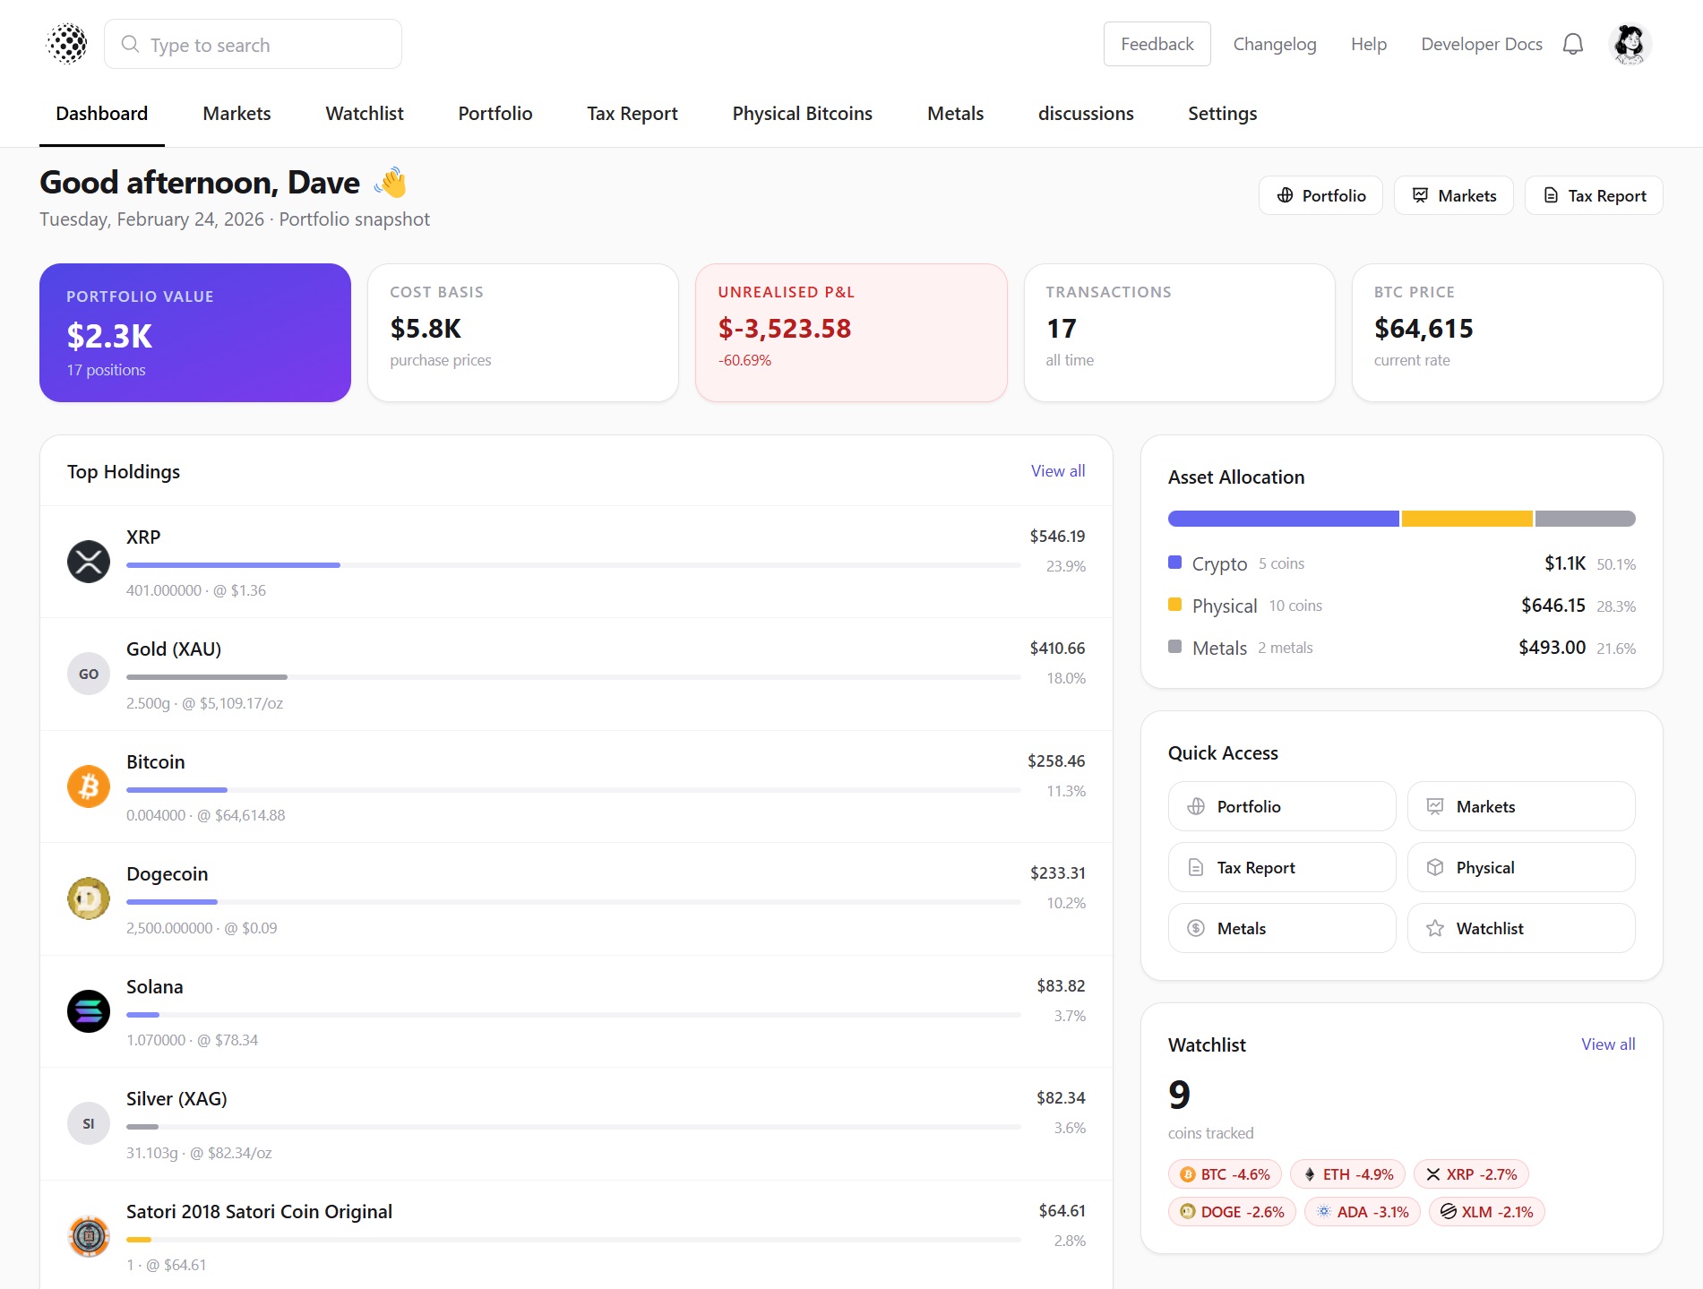Click the Bitcoin coin icon in Top Holdings
The image size is (1703, 1289).
click(x=89, y=786)
